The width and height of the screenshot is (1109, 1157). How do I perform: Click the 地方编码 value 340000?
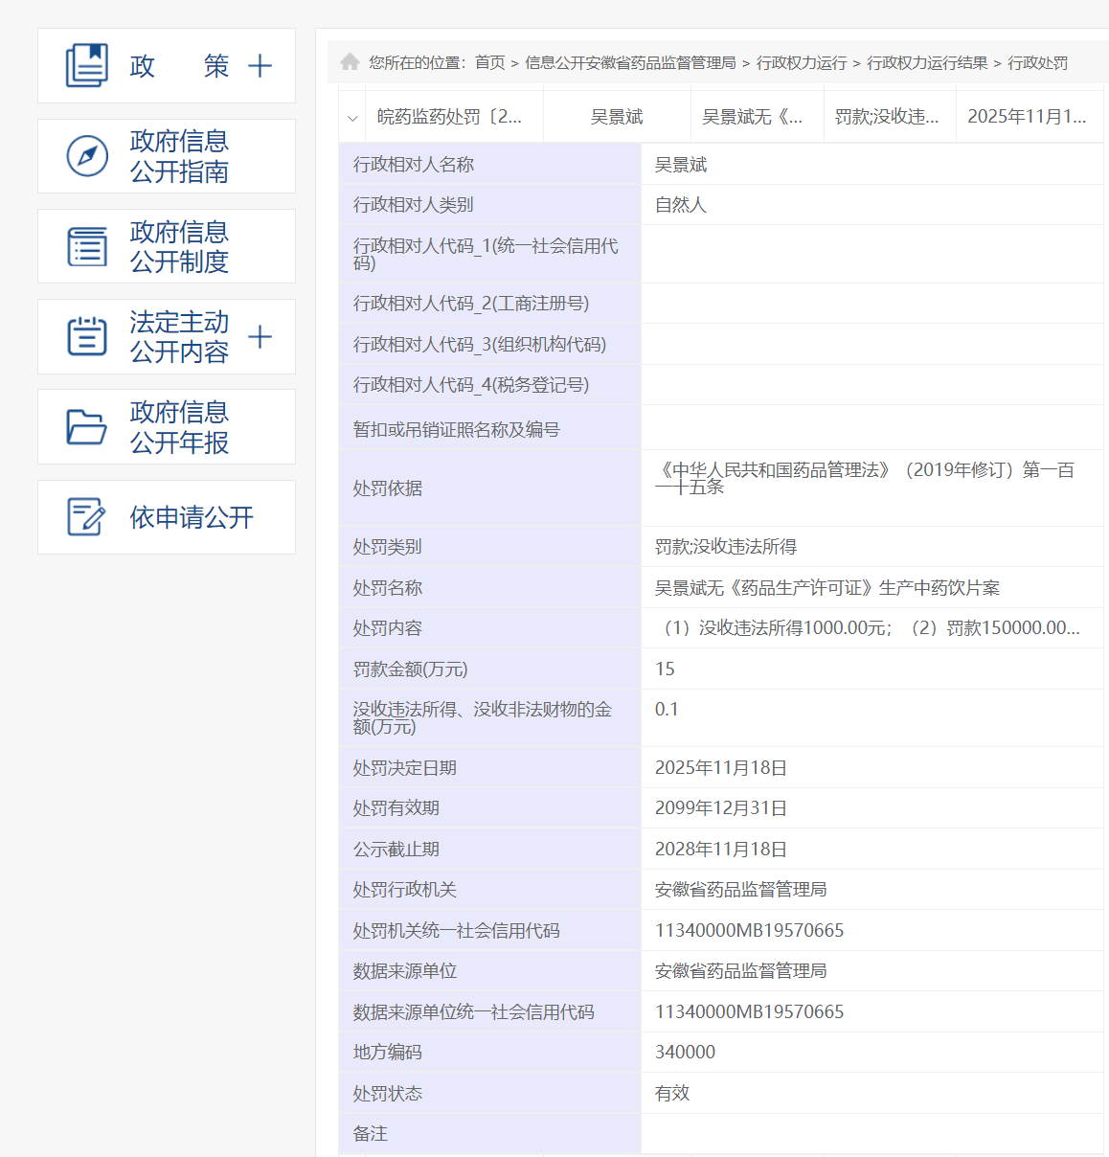[x=686, y=1053]
